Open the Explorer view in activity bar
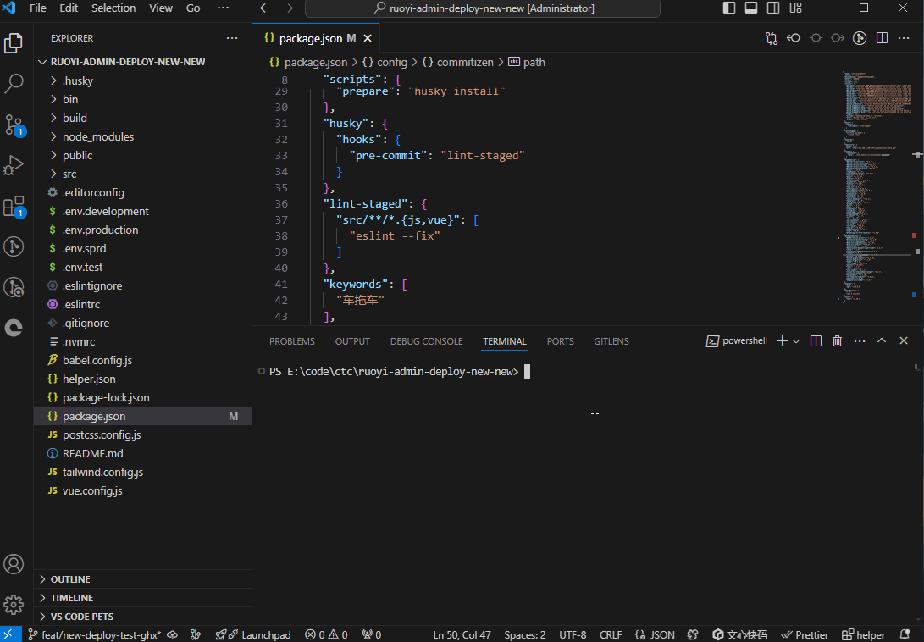Viewport: 924px width, 642px height. click(x=14, y=43)
